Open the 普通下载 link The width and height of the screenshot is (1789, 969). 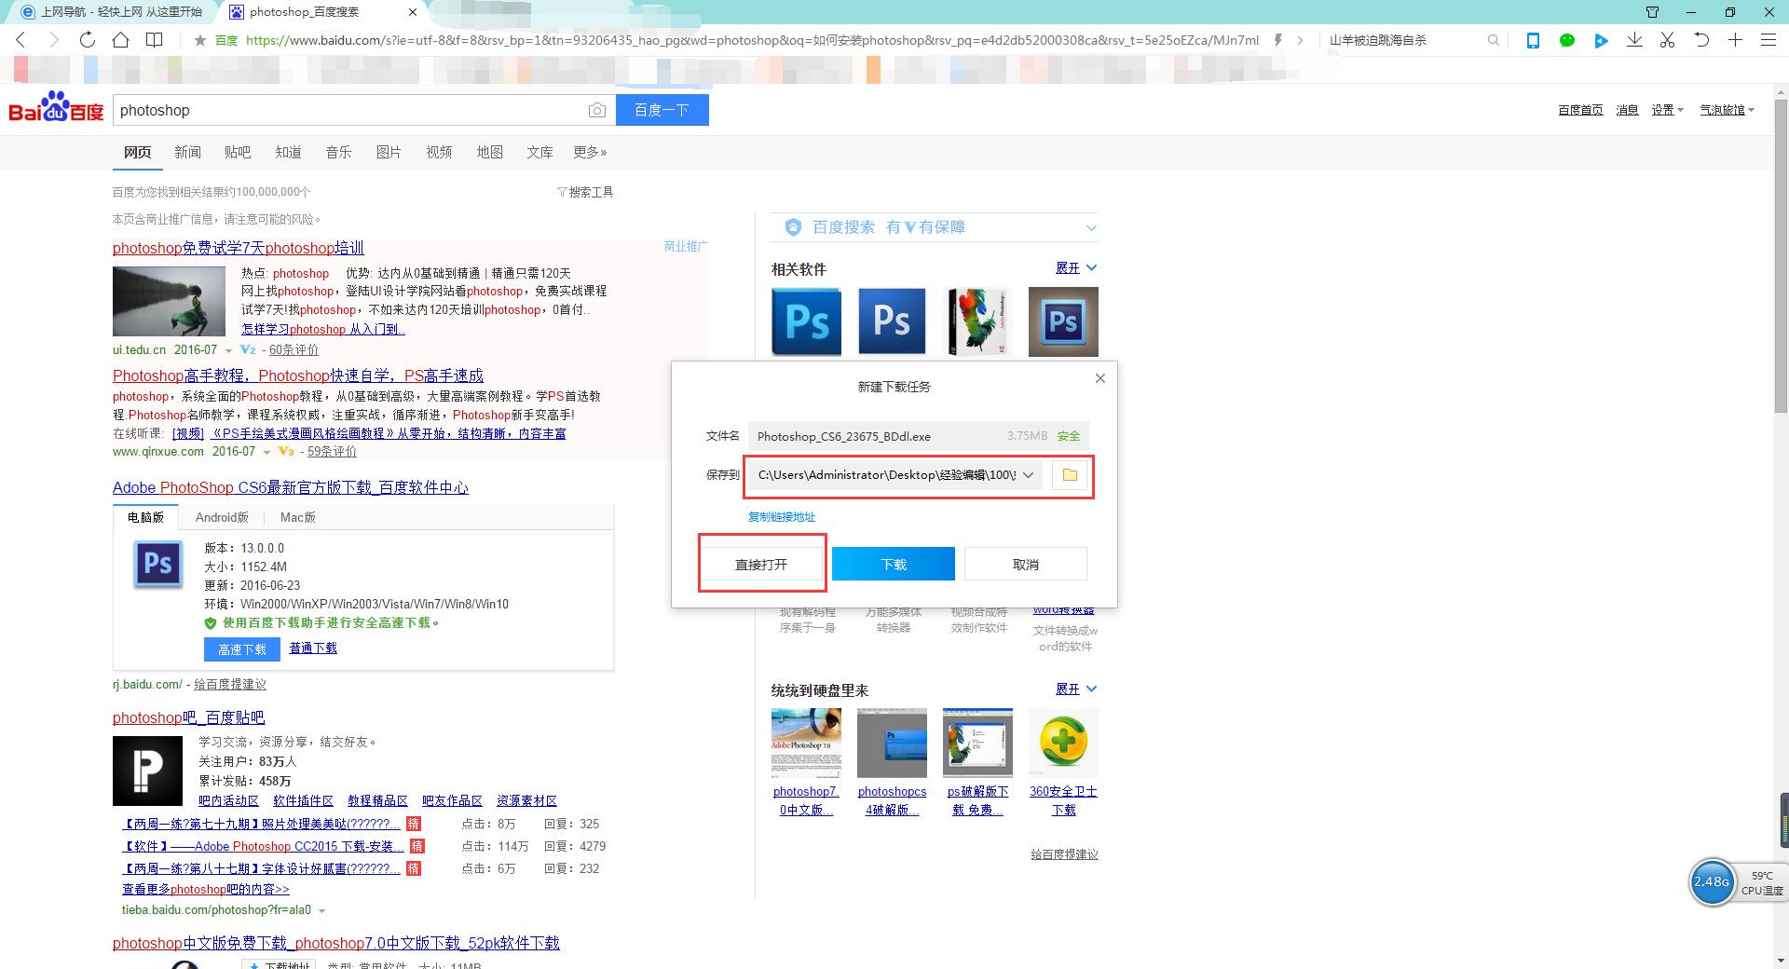point(313,648)
